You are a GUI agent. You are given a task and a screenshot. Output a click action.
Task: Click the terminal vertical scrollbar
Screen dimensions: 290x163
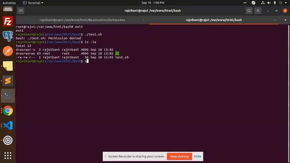289,93
